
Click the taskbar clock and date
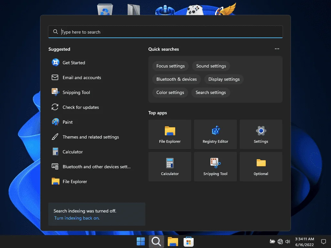coord(304,242)
